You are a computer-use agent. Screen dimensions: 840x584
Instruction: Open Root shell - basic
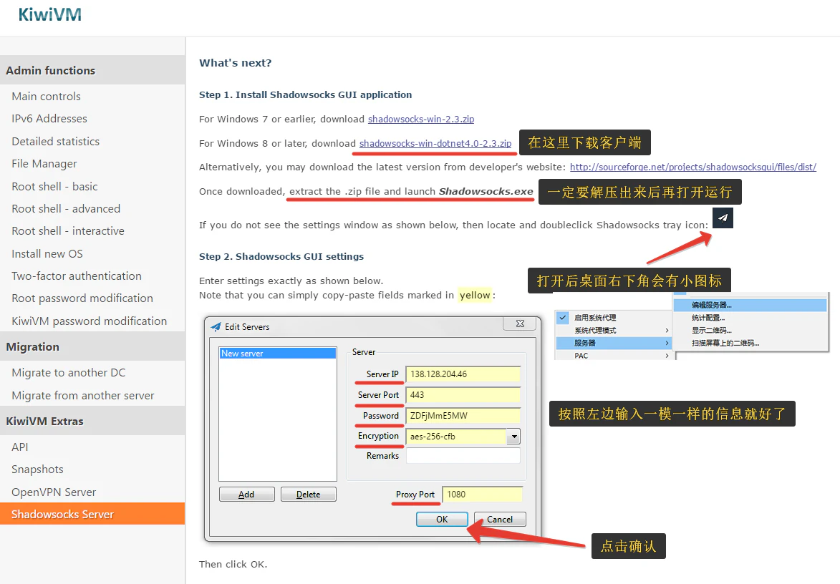point(54,186)
